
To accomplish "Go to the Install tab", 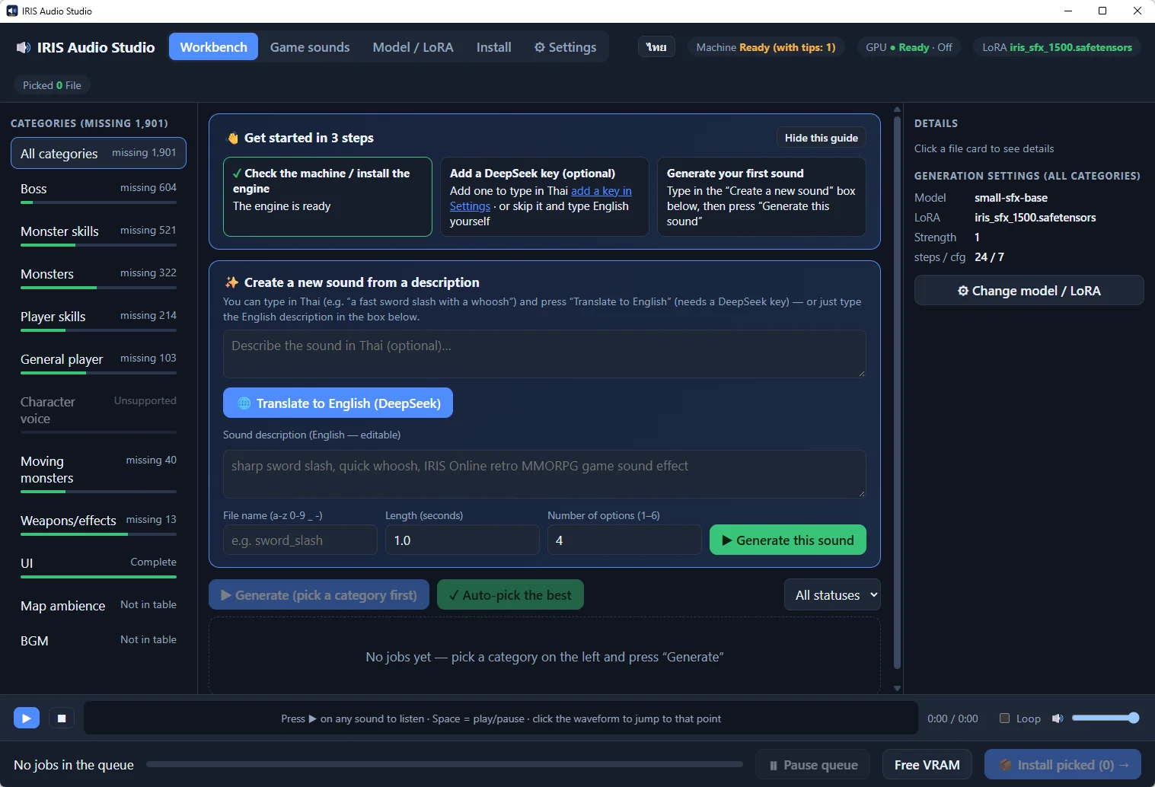I will click(493, 47).
